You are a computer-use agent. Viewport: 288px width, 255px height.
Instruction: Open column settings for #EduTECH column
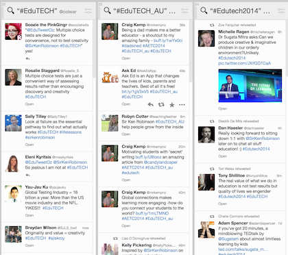point(88,11)
